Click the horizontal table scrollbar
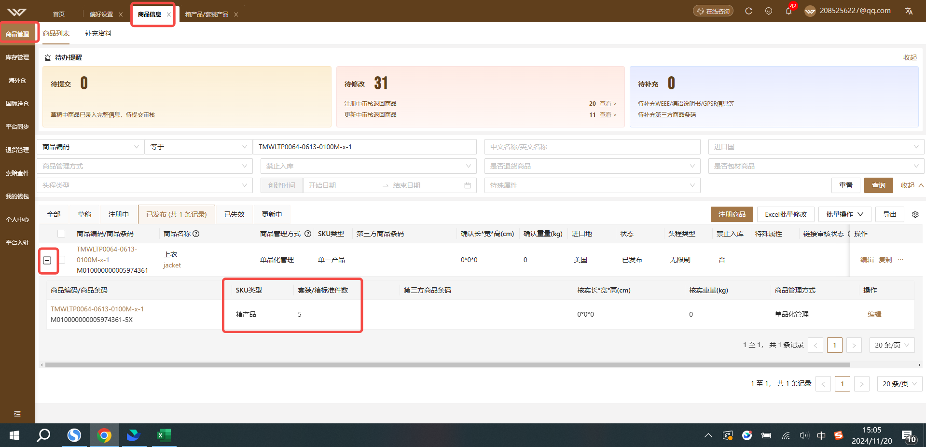This screenshot has height=447, width=926. pos(447,365)
